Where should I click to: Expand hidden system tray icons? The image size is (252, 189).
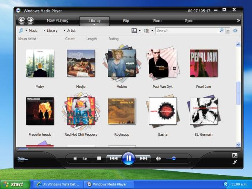(x=226, y=184)
